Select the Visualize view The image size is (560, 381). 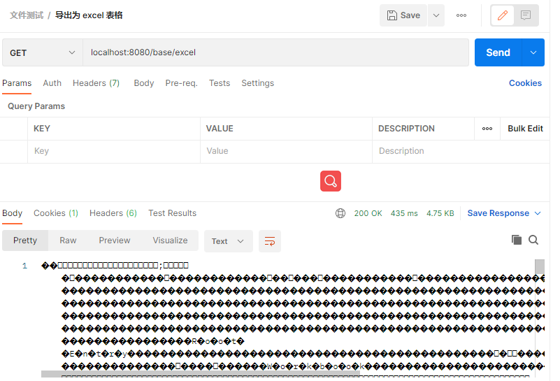170,240
